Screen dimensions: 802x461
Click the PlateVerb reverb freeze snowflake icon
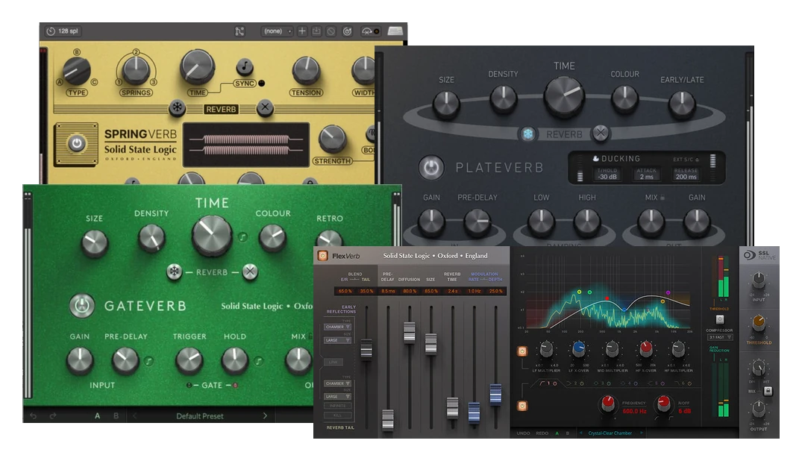[527, 134]
